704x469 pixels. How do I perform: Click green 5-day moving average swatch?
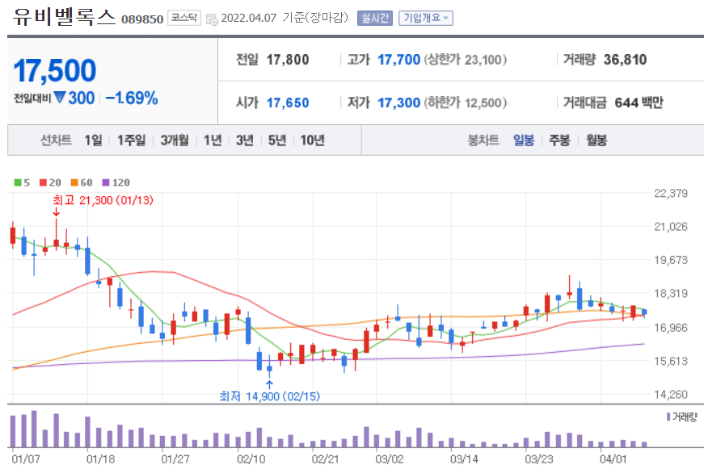click(18, 182)
